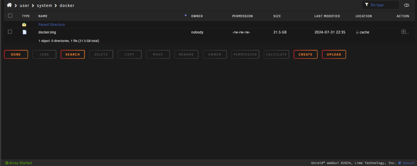
Task: Tick the select-all checkbox in header
Action: tap(10, 16)
